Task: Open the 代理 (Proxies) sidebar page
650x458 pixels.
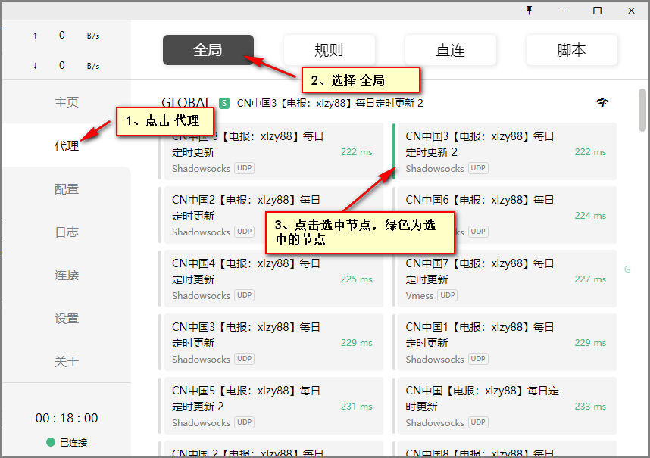Action: 67,146
